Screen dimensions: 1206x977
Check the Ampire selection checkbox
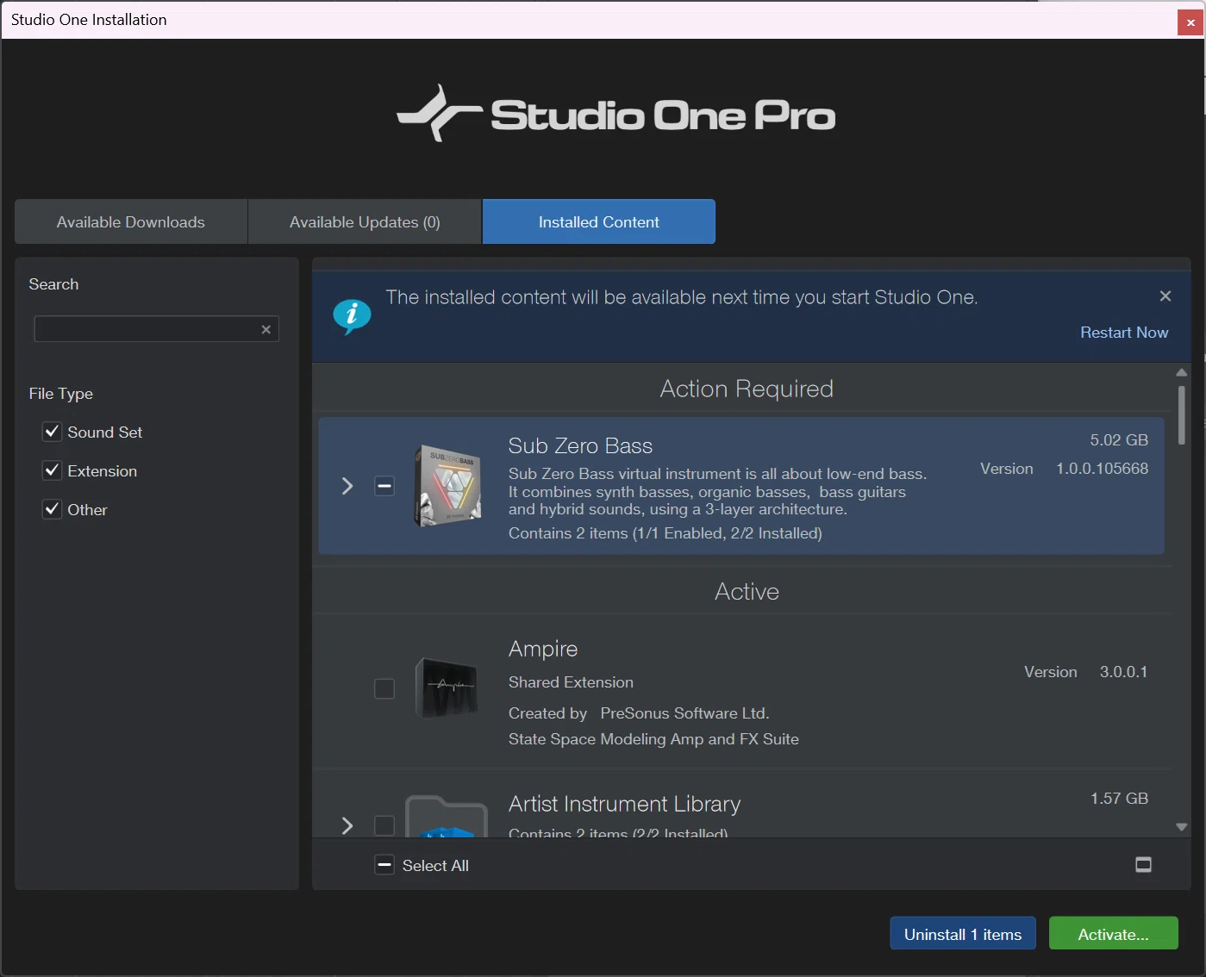tap(384, 688)
